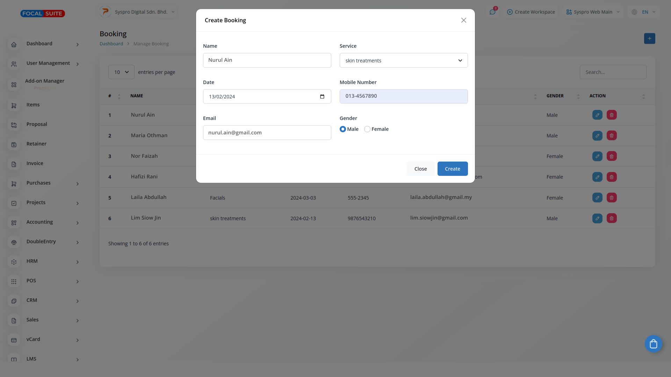The width and height of the screenshot is (671, 377).
Task: Click the edit icon for Nor Faizah
Action: point(597,156)
